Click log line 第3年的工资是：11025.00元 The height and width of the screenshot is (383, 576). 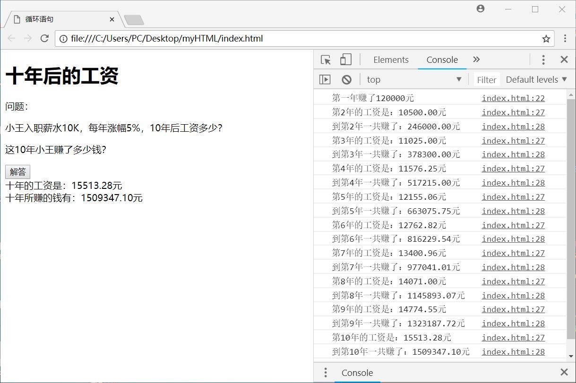(x=389, y=141)
